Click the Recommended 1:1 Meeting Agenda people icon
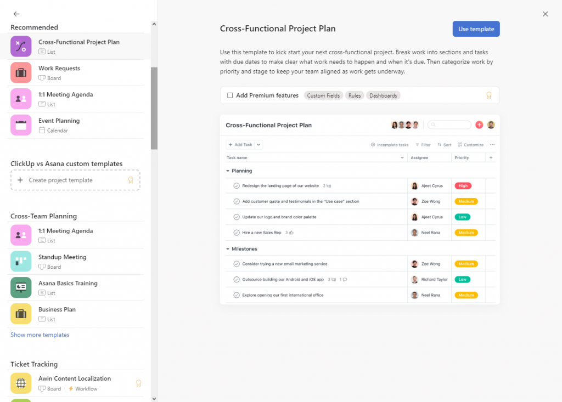Image resolution: width=562 pixels, height=402 pixels. click(x=21, y=99)
